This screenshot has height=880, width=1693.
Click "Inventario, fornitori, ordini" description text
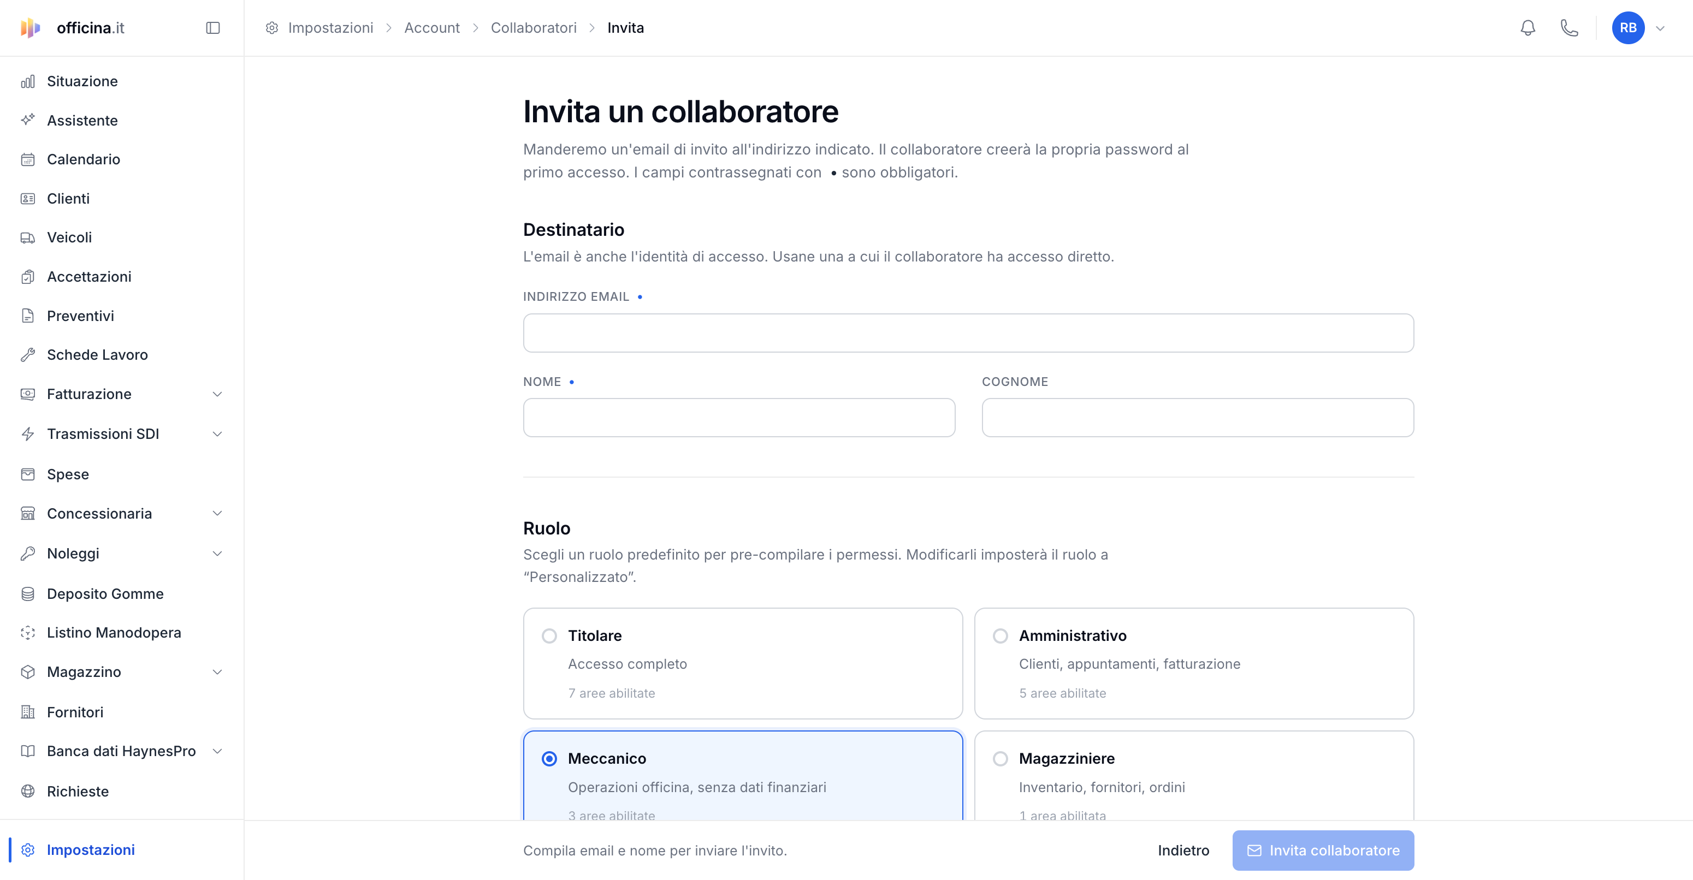click(1102, 787)
